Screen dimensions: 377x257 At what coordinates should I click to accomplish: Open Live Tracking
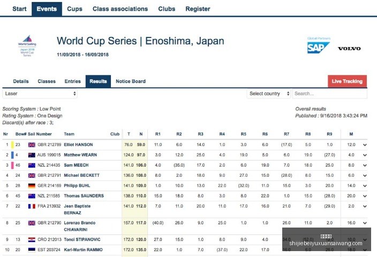(347, 81)
